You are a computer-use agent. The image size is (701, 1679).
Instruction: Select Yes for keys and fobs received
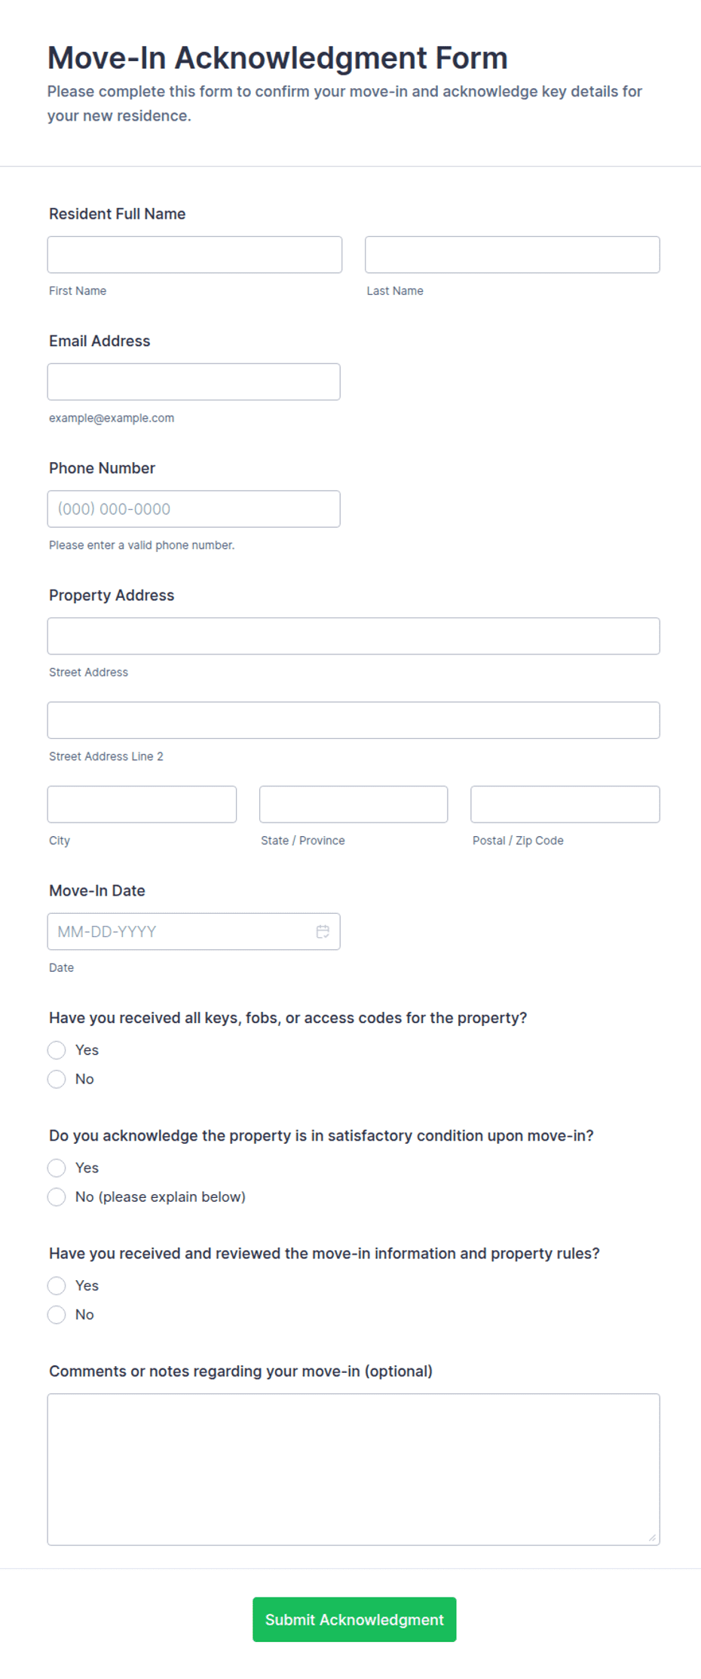[57, 1049]
